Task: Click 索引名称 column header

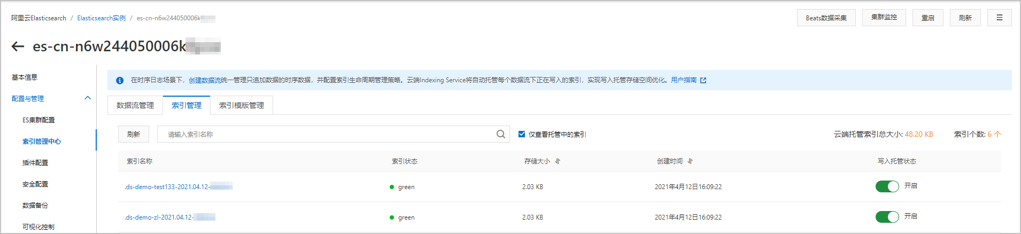Action: coord(140,161)
